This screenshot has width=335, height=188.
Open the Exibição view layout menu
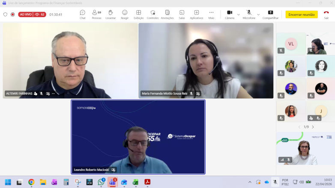coord(138,14)
